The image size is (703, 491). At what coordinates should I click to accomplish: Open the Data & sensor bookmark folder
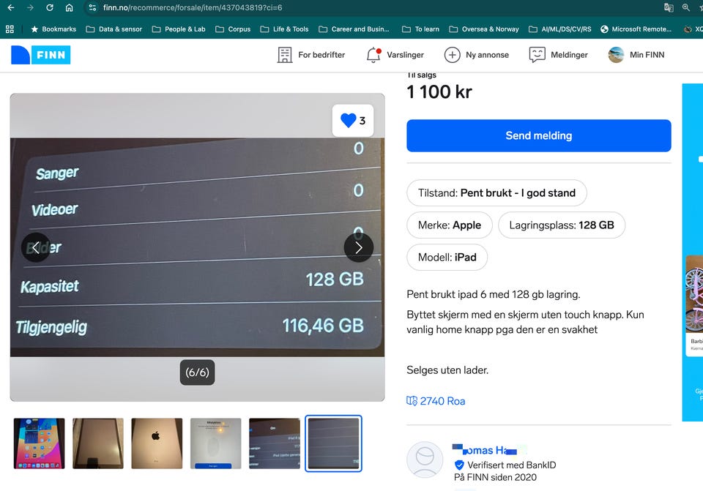tap(114, 29)
